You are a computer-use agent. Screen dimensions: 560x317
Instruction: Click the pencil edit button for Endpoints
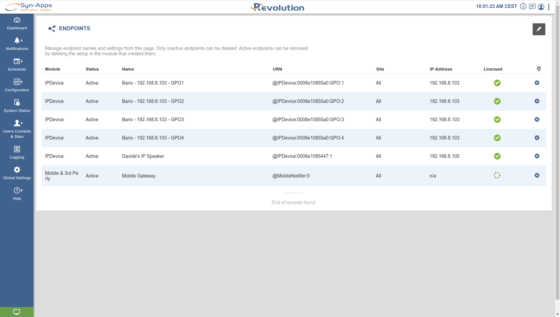pyautogui.click(x=539, y=29)
